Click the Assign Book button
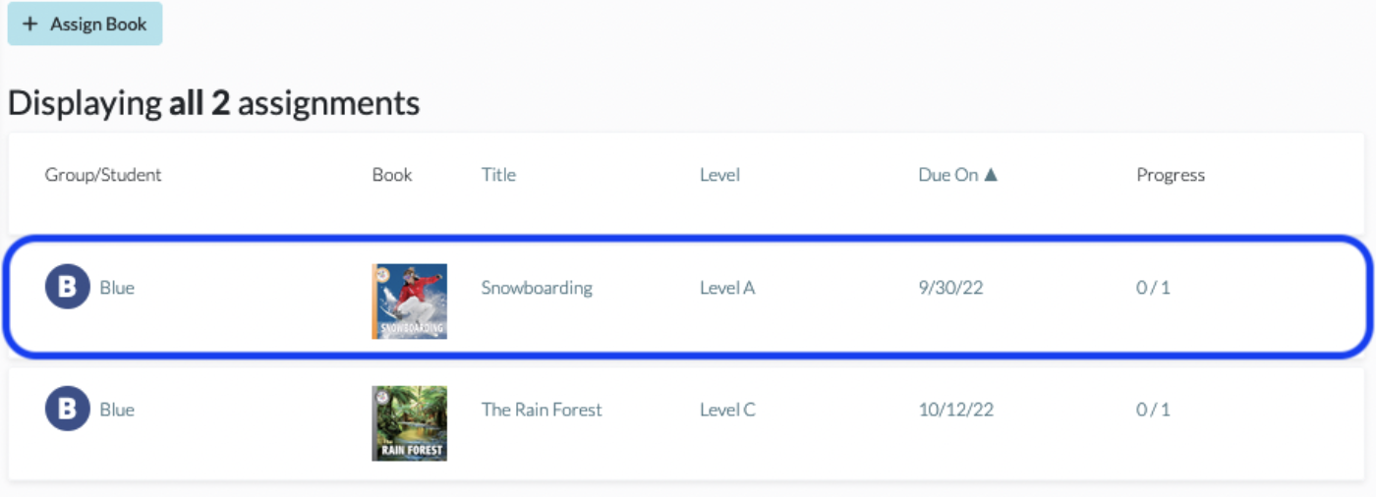 tap(85, 24)
